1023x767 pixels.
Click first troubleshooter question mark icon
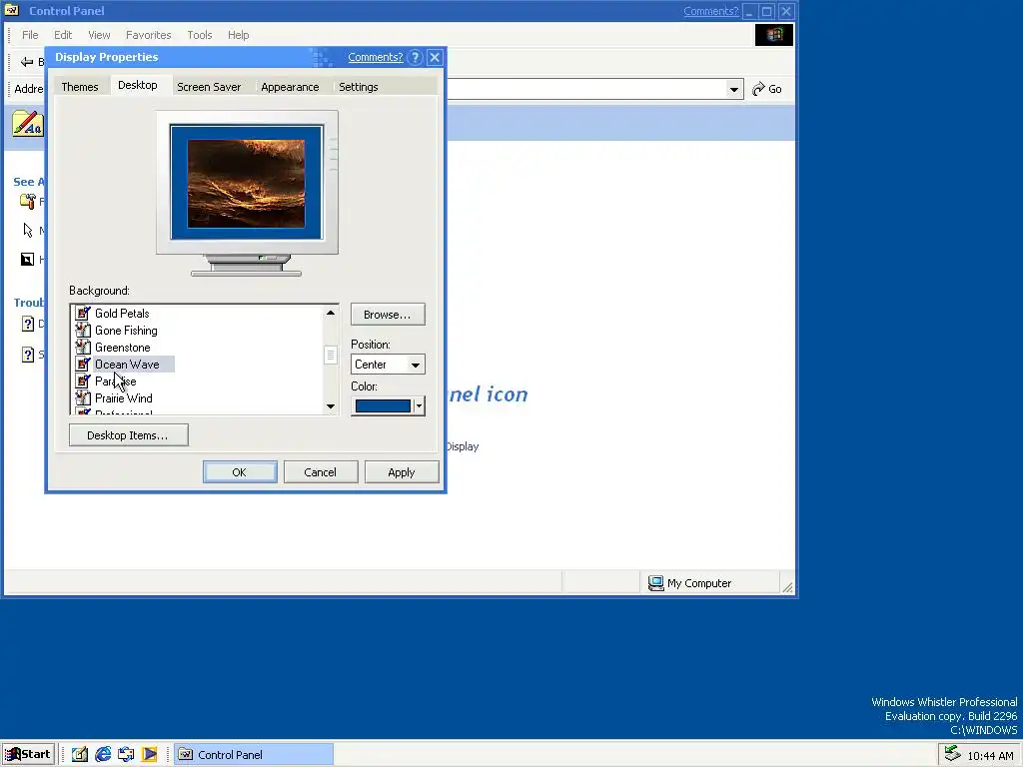pyautogui.click(x=28, y=324)
